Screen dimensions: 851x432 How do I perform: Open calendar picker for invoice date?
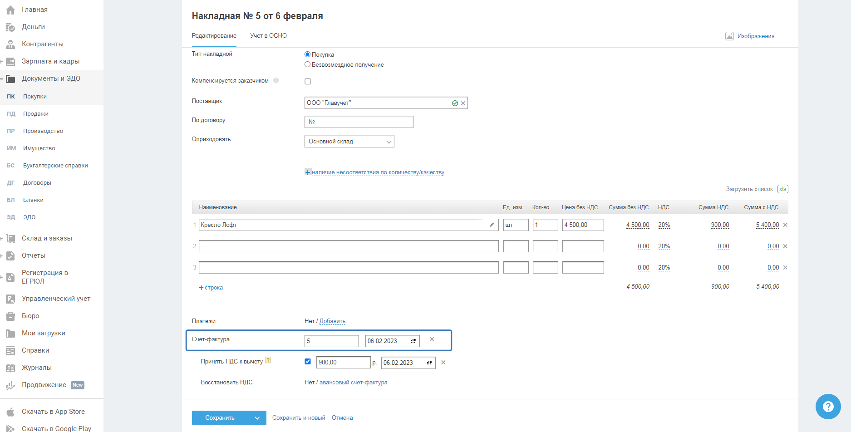pyautogui.click(x=413, y=341)
